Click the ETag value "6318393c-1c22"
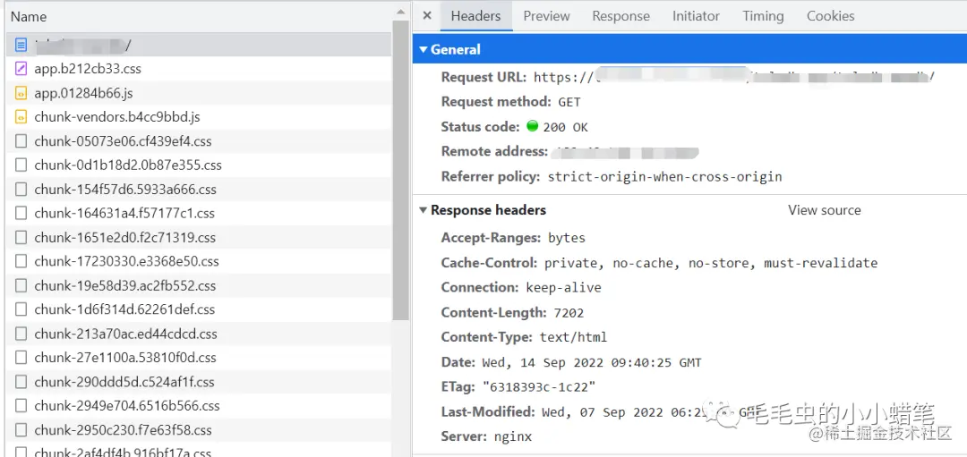This screenshot has width=967, height=457. pyautogui.click(x=539, y=387)
